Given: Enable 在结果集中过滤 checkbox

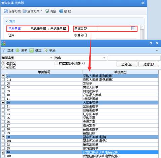Looking at the screenshot, I should (x=56, y=63).
